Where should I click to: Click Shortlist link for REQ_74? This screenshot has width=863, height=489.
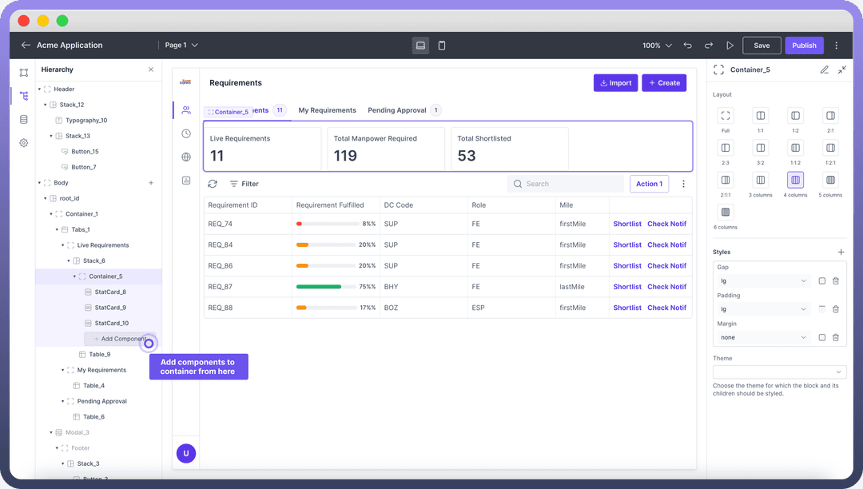click(x=627, y=224)
